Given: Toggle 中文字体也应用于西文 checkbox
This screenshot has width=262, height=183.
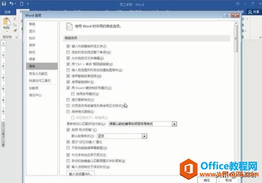Looking at the screenshot, I should (68, 155).
